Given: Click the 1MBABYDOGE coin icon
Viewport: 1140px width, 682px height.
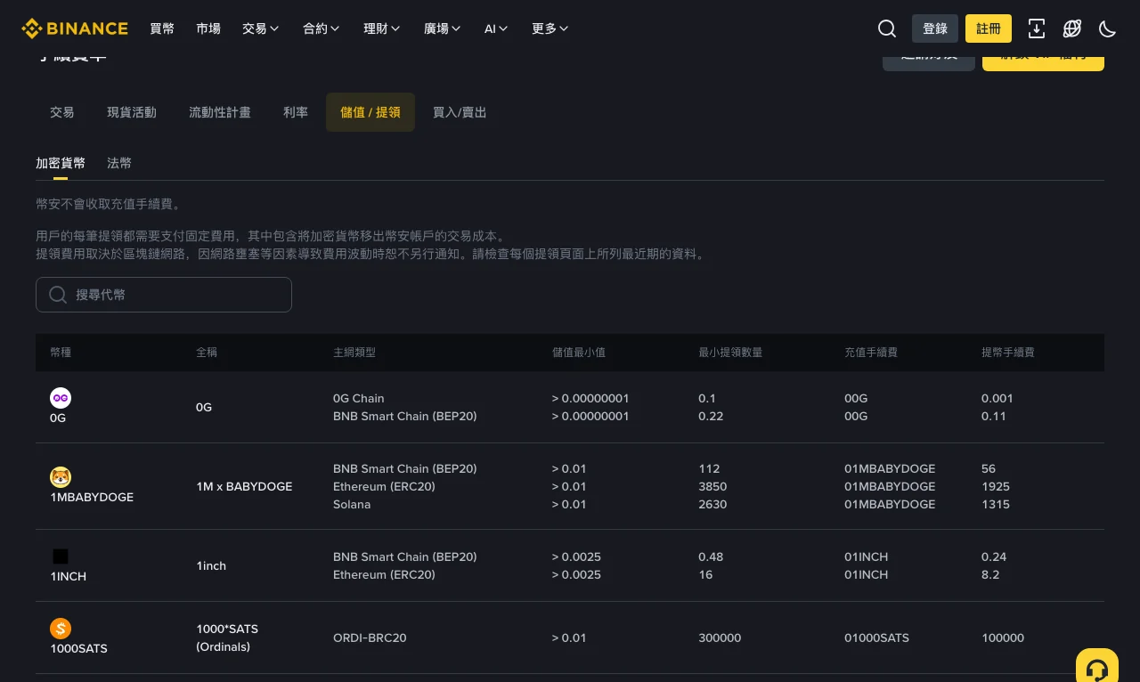Looking at the screenshot, I should [x=61, y=477].
